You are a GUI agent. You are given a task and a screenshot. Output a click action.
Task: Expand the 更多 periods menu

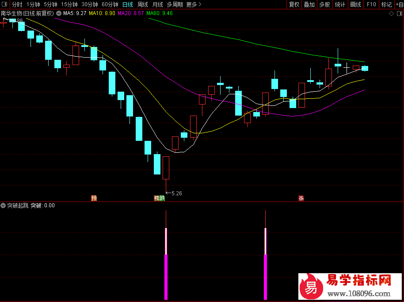(194, 4)
